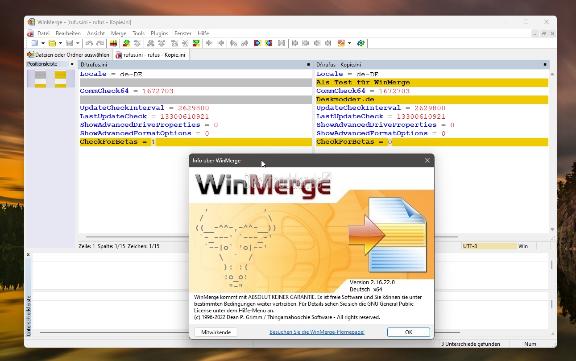Click UTF-8 encoding in status bar
576x361 pixels.
click(x=489, y=246)
